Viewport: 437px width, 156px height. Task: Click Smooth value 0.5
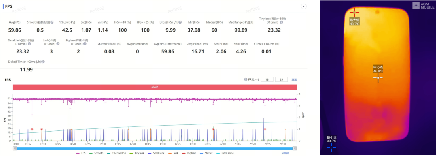coord(40,30)
